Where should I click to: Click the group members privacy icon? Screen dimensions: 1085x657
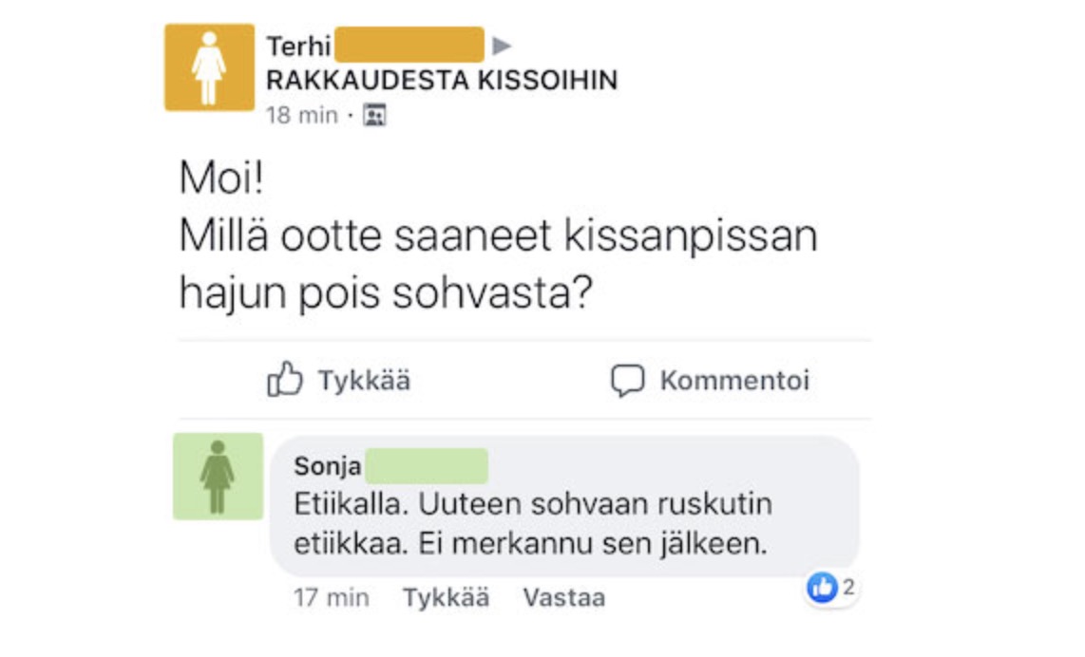[x=375, y=116]
